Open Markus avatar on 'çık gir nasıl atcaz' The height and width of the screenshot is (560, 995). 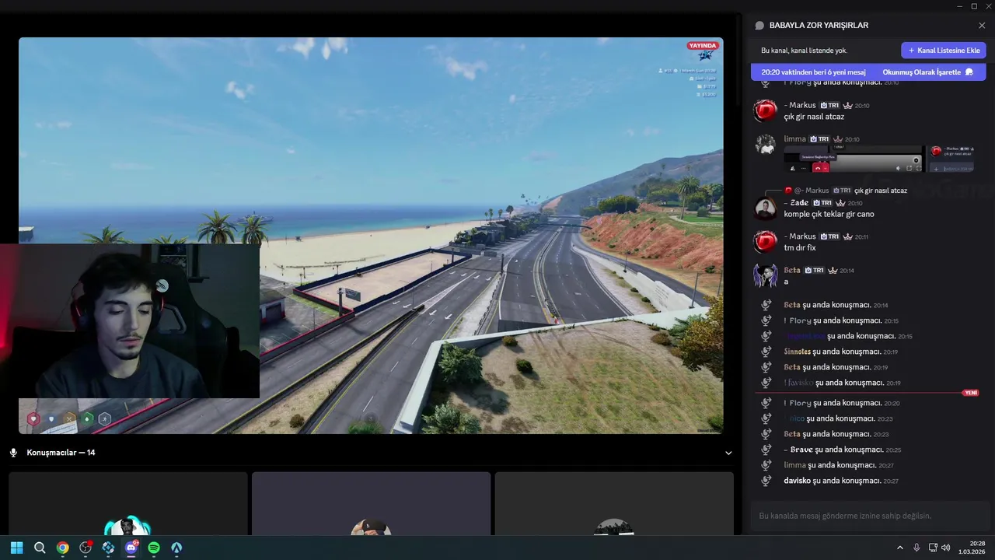766,110
